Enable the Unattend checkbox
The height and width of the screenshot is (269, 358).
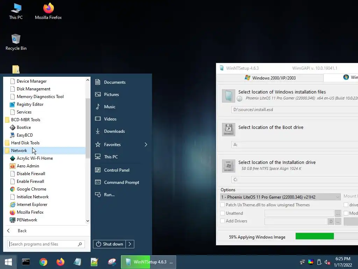[x=223, y=213]
